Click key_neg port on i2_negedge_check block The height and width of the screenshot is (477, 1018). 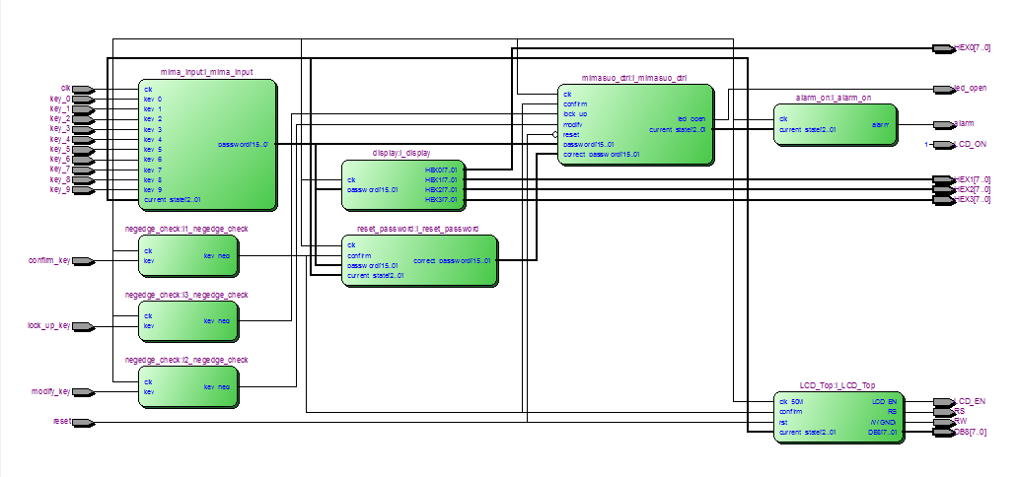pos(217,386)
